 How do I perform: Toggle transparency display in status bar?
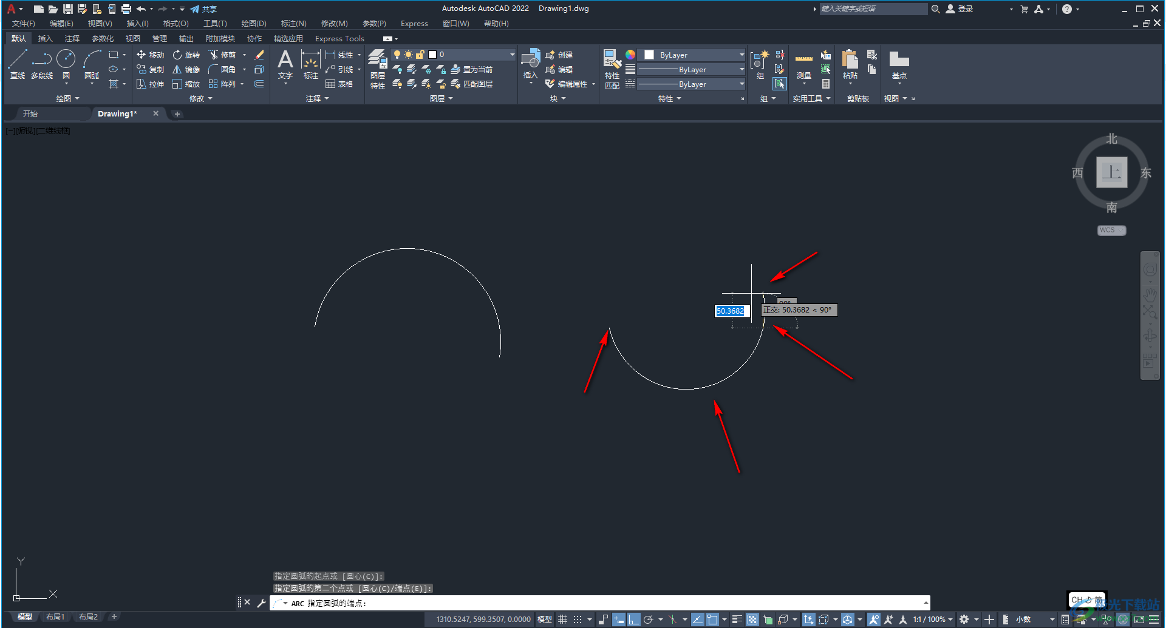pyautogui.click(x=752, y=620)
